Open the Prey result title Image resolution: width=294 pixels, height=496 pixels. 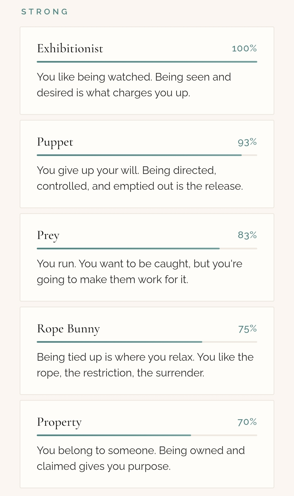coord(48,235)
